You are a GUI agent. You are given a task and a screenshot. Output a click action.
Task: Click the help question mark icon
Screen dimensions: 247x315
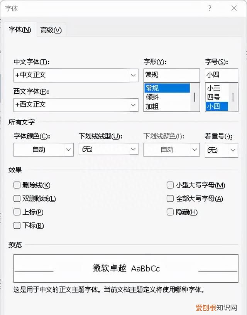pos(210,8)
